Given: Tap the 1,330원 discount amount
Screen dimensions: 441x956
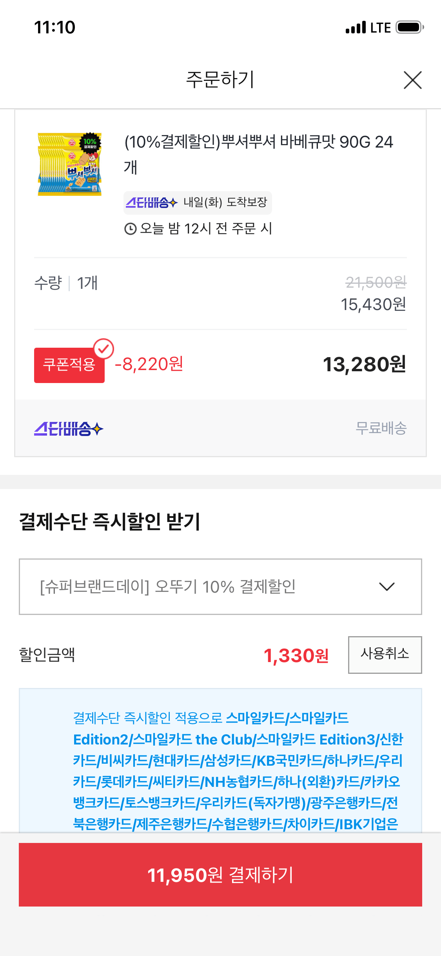Looking at the screenshot, I should [x=296, y=655].
